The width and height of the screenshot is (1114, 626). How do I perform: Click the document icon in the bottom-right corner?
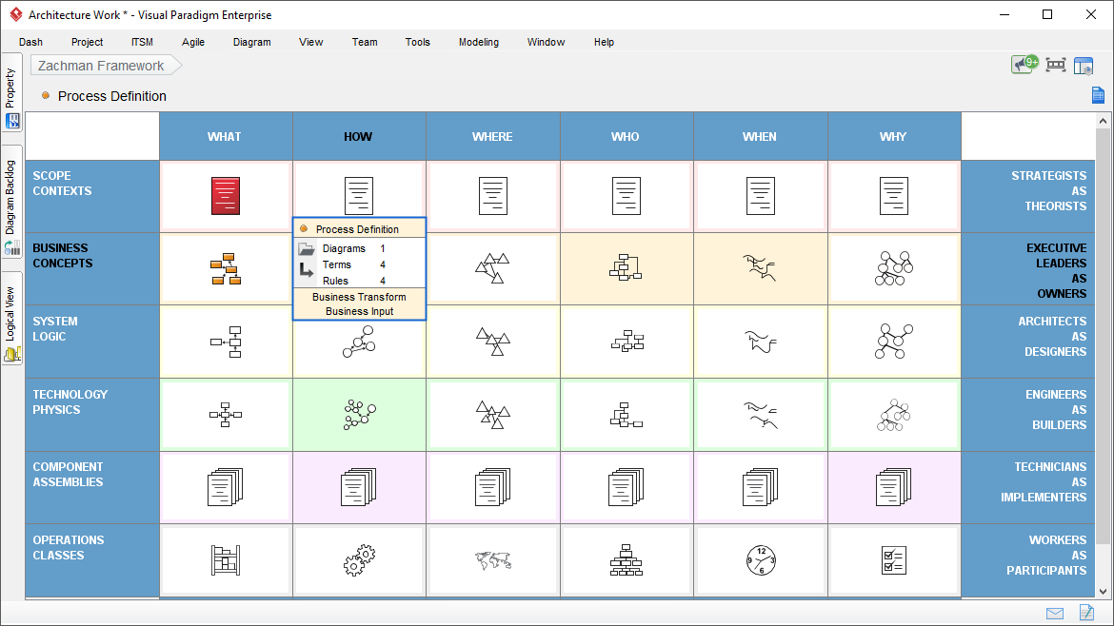1086,614
